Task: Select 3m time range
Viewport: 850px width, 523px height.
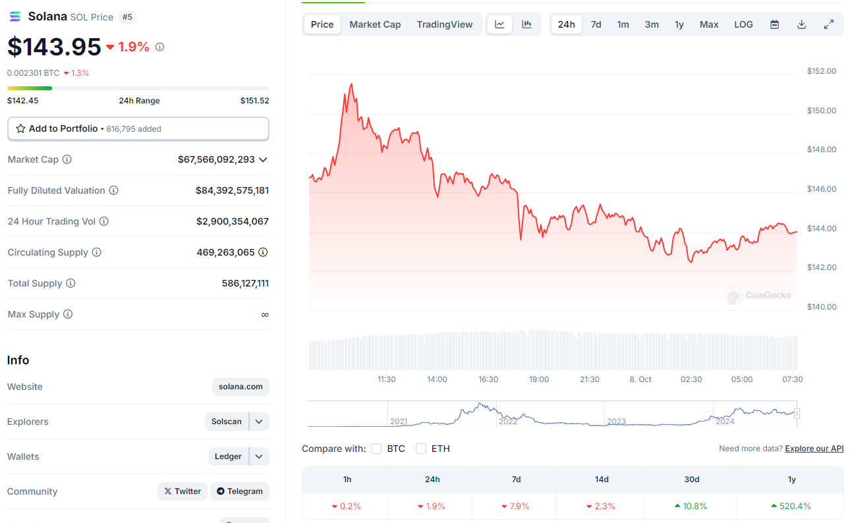Action: click(652, 24)
